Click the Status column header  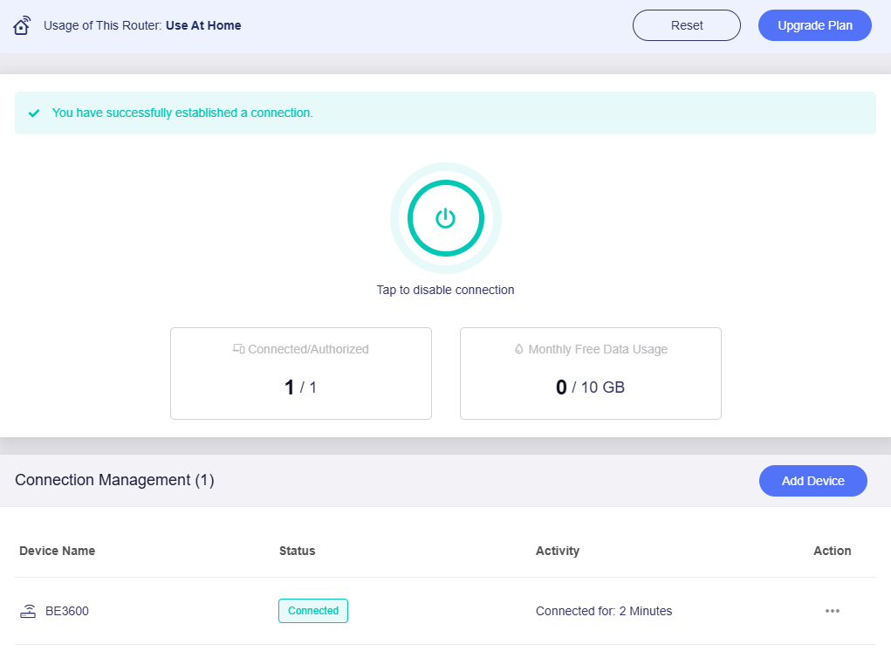(x=297, y=551)
